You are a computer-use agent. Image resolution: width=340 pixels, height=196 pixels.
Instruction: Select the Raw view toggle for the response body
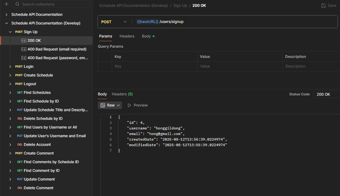[110, 105]
